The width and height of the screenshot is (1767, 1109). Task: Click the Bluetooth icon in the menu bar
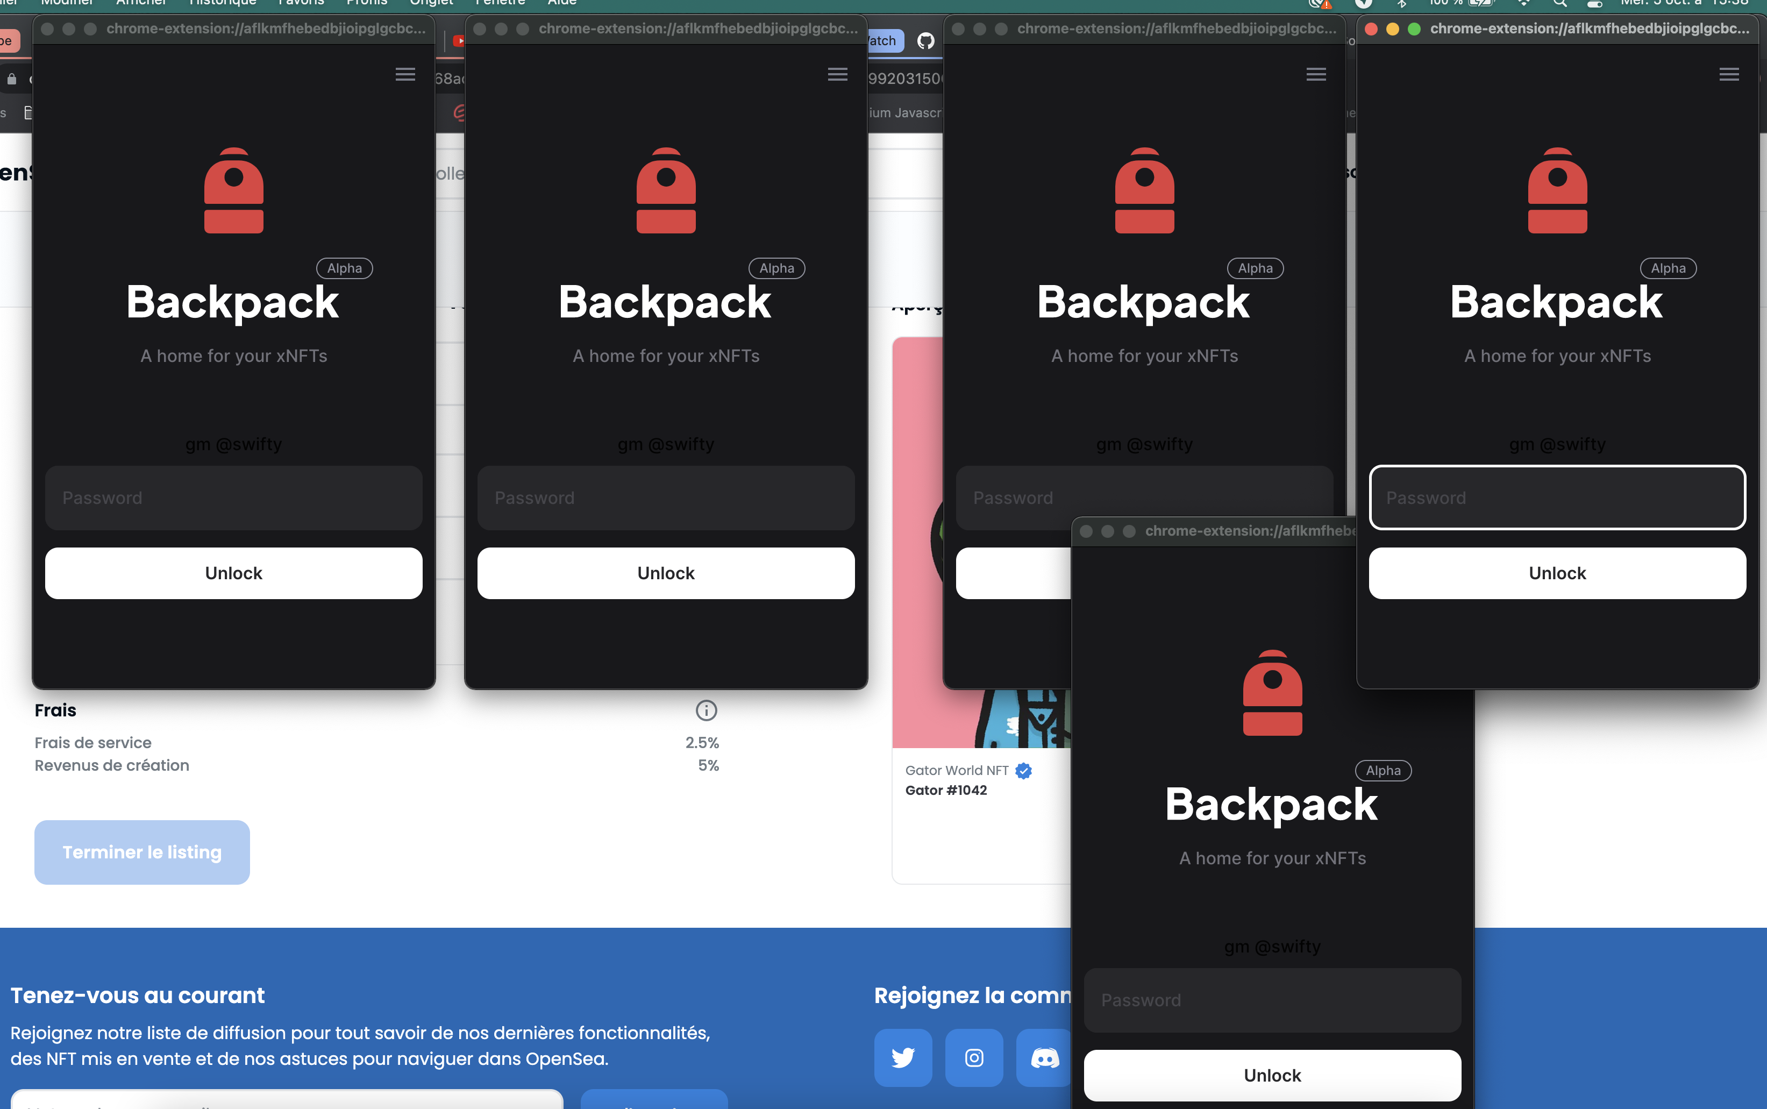1402,3
